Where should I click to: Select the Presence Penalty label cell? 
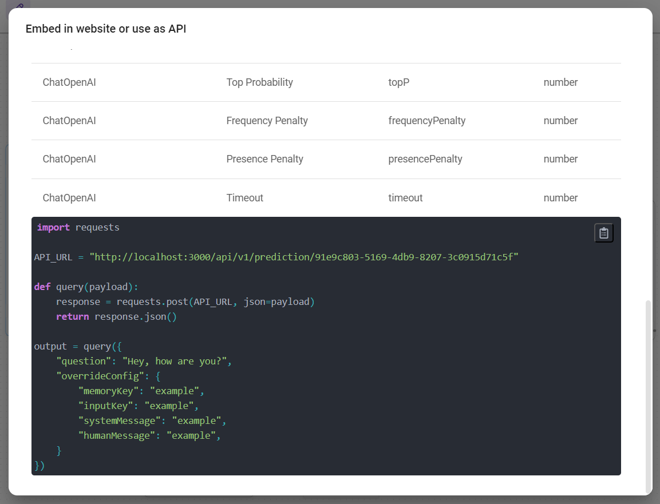264,159
